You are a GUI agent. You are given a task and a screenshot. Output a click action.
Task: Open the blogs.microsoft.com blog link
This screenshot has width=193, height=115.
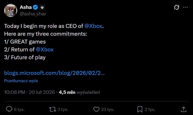pos(54,73)
